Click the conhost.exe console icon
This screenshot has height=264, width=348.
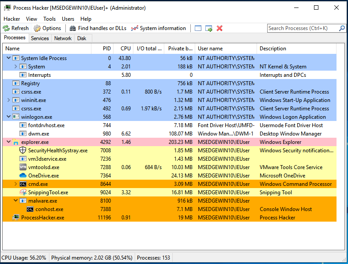30,209
